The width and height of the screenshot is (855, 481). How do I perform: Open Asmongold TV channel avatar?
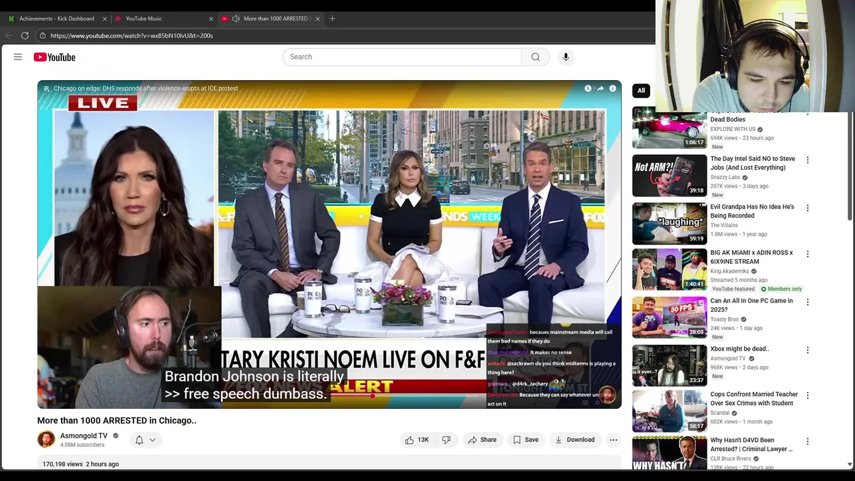pyautogui.click(x=46, y=440)
